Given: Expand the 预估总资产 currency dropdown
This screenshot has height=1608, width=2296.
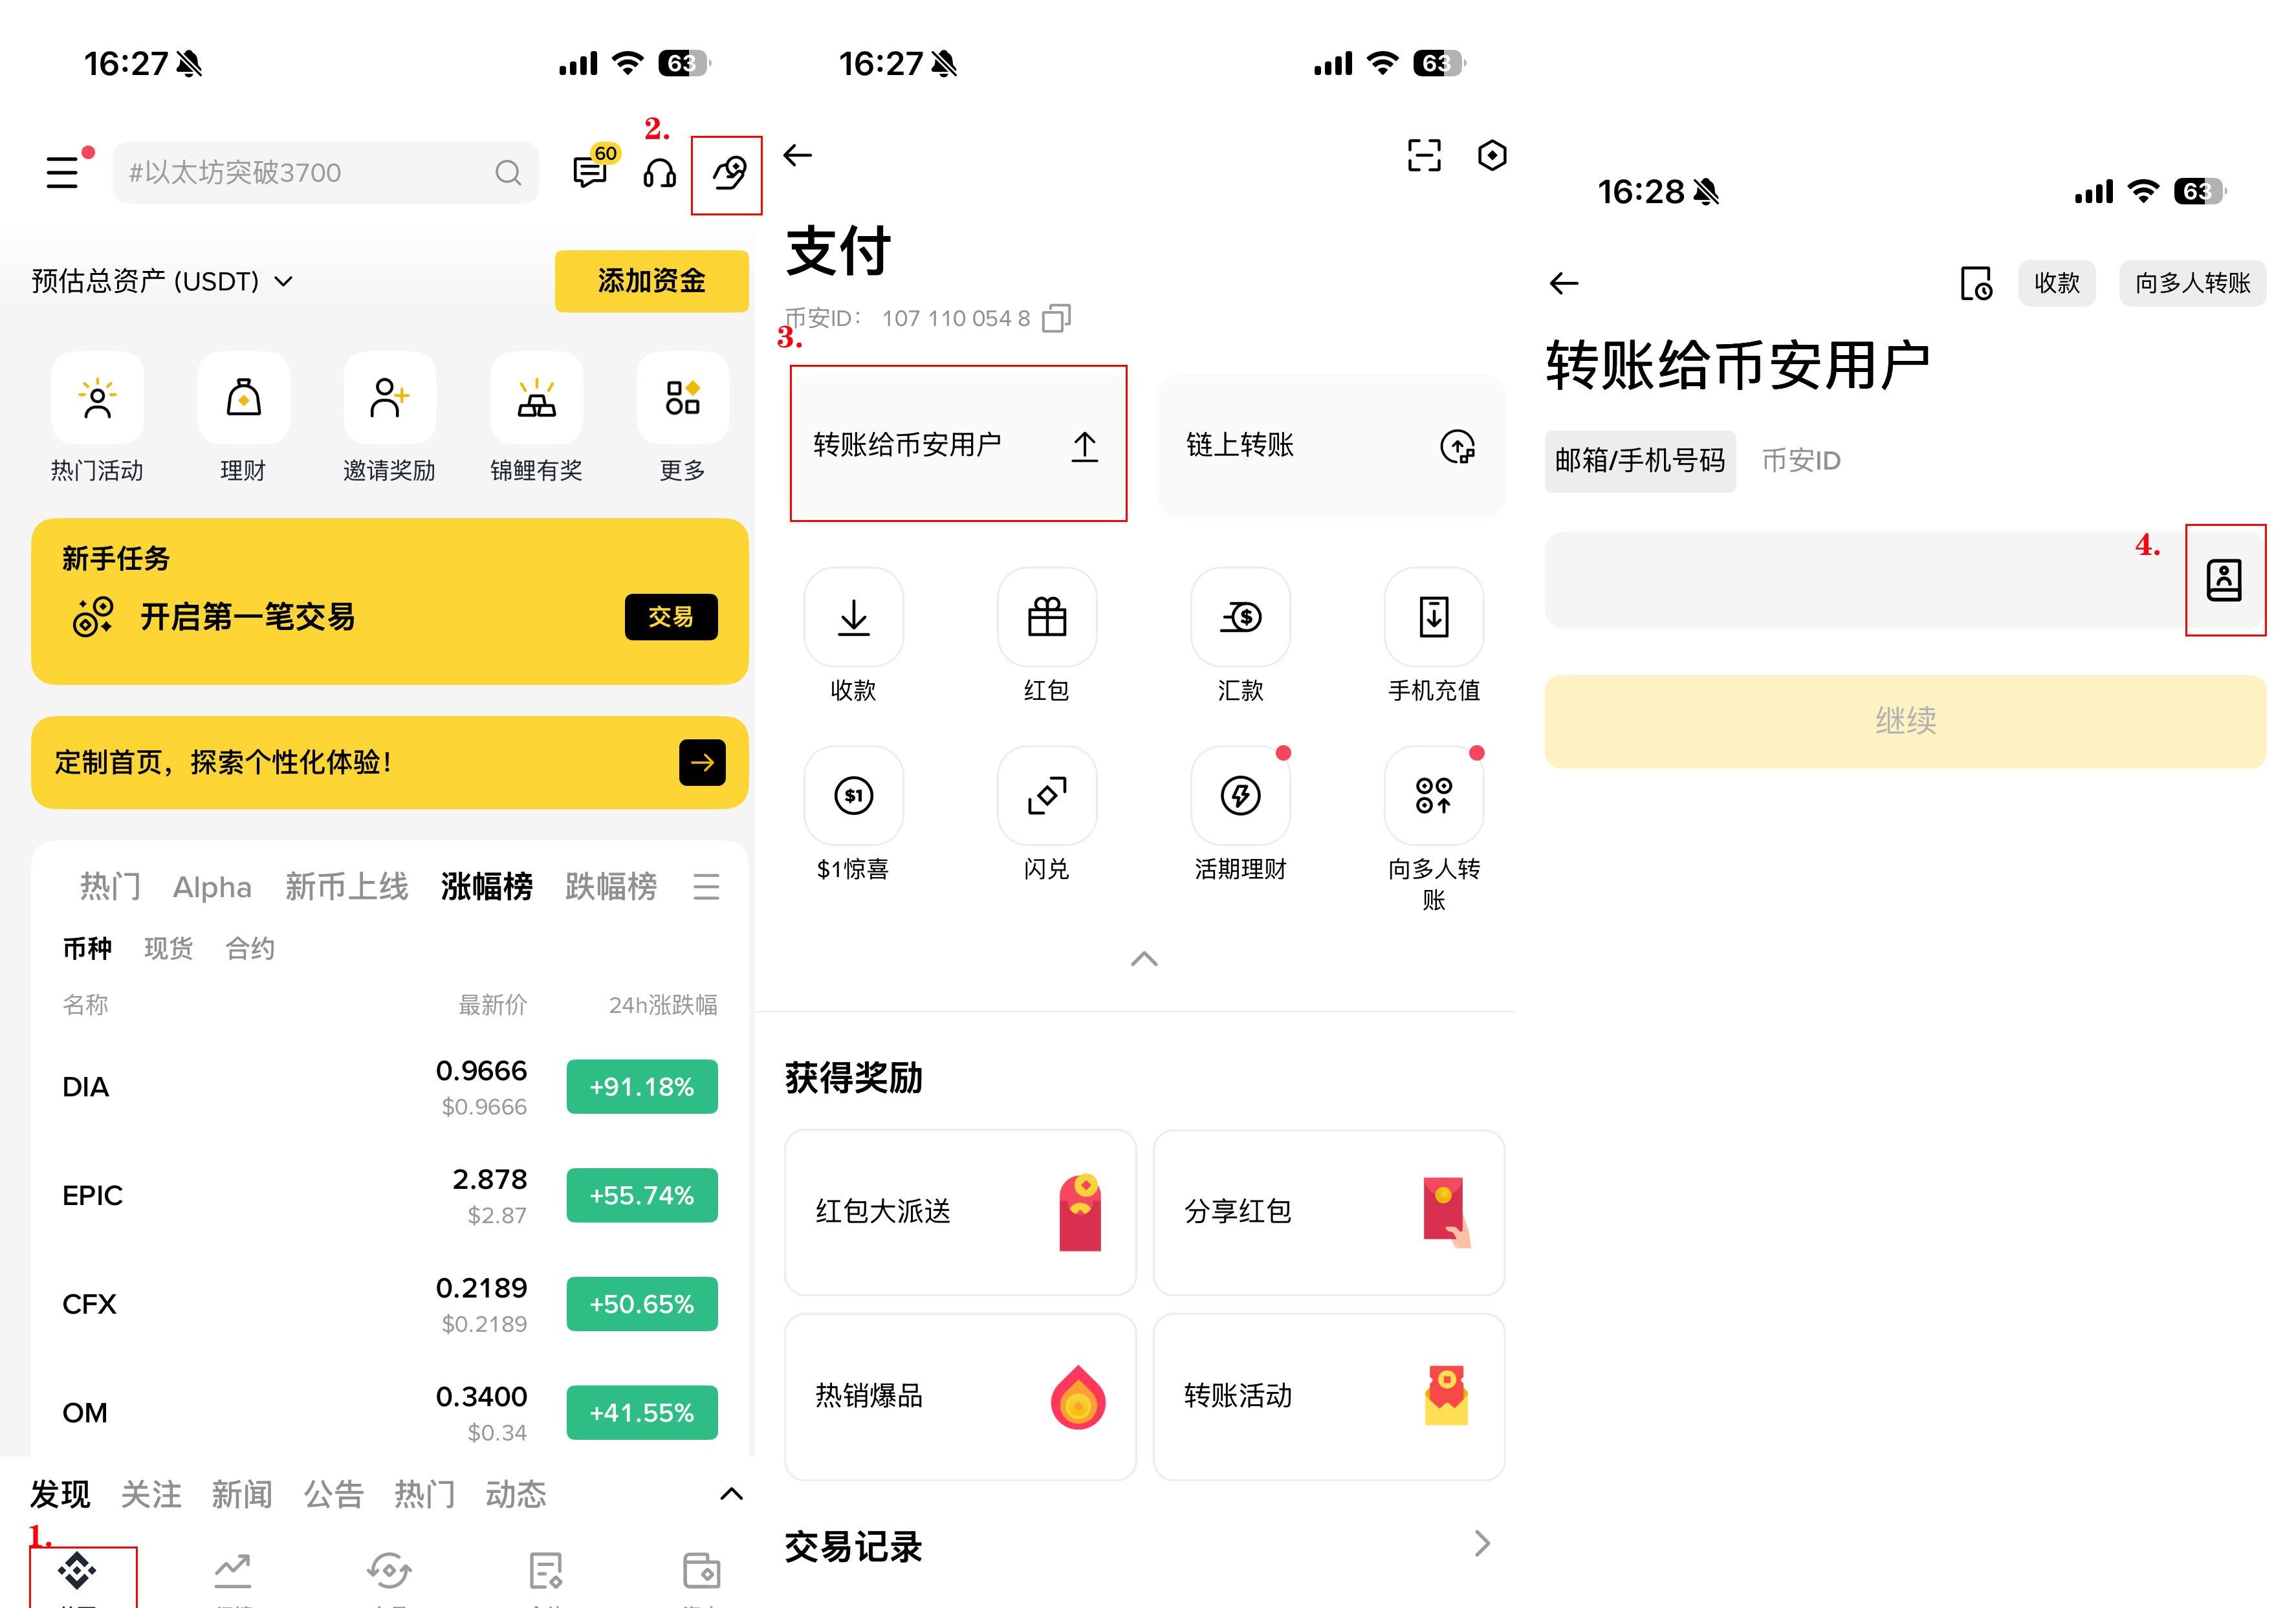Looking at the screenshot, I should tap(284, 281).
